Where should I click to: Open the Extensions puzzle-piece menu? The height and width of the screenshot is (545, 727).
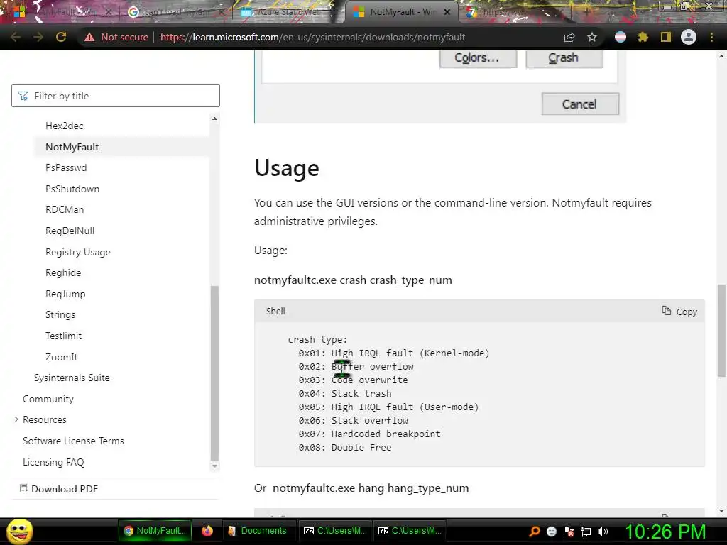click(643, 37)
